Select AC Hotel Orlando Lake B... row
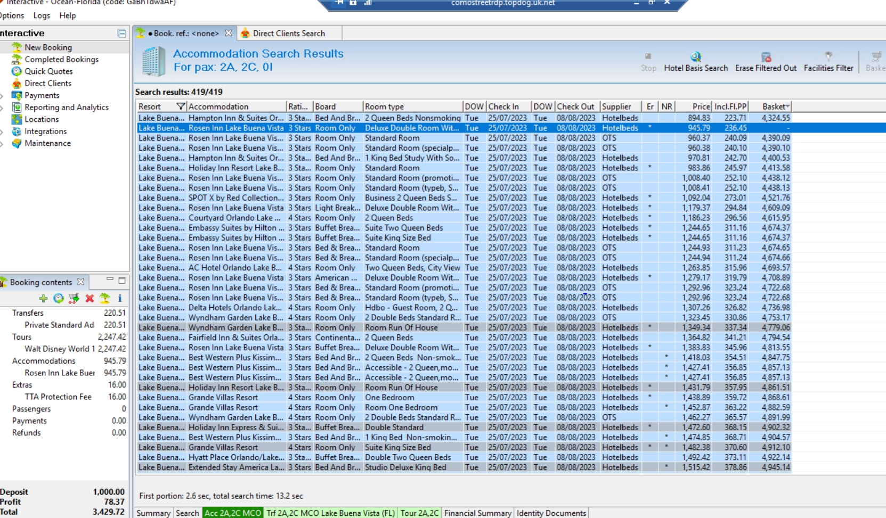This screenshot has height=518, width=886. point(464,268)
